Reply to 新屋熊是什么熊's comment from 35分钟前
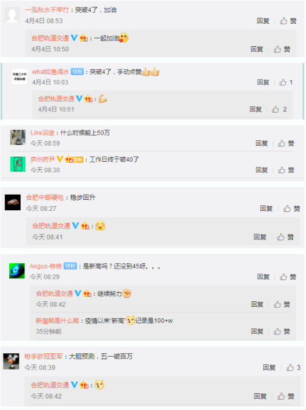Viewport: 306px width, 410px height. (x=257, y=331)
